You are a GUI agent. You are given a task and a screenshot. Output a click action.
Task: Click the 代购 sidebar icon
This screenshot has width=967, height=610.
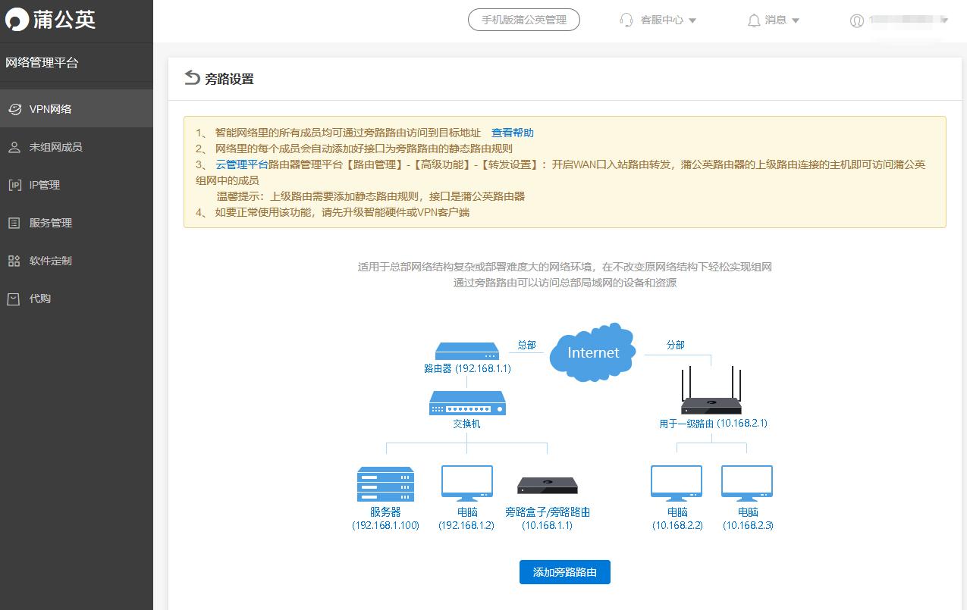pyautogui.click(x=15, y=298)
